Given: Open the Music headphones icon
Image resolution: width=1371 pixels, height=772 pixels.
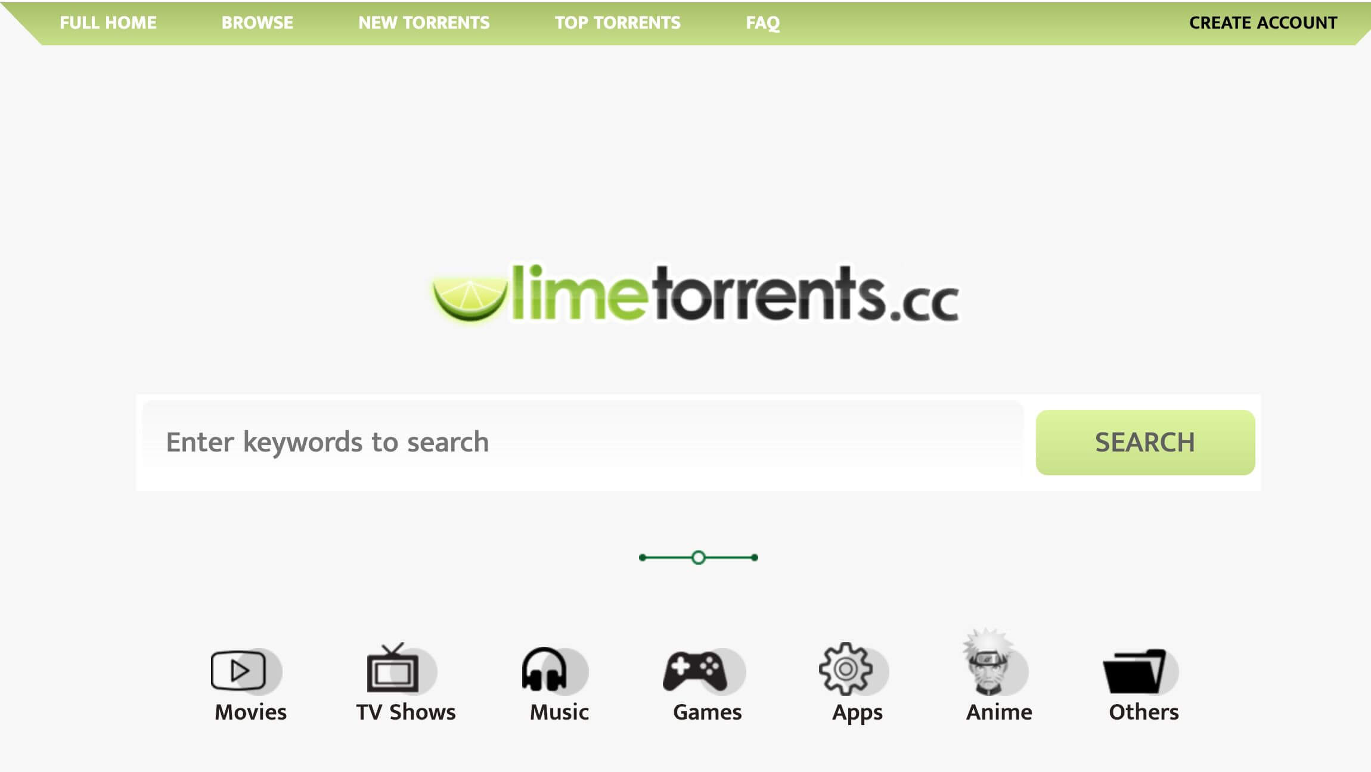Looking at the screenshot, I should [x=544, y=669].
